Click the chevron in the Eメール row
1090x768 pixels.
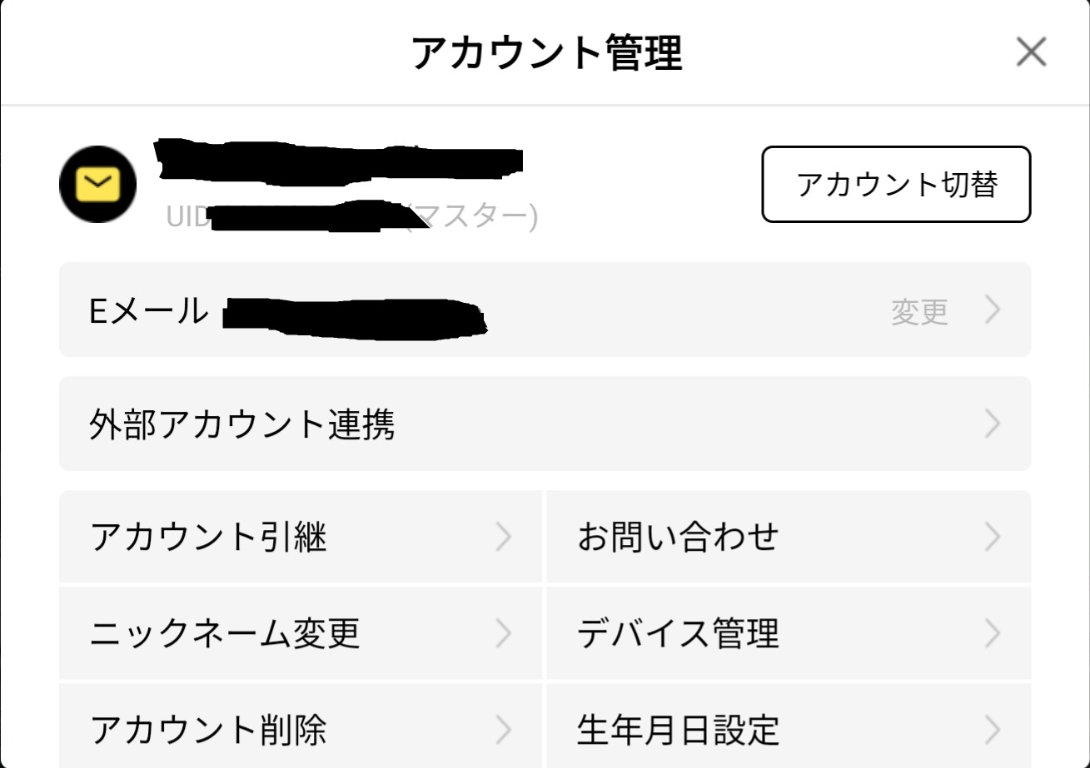coord(992,310)
